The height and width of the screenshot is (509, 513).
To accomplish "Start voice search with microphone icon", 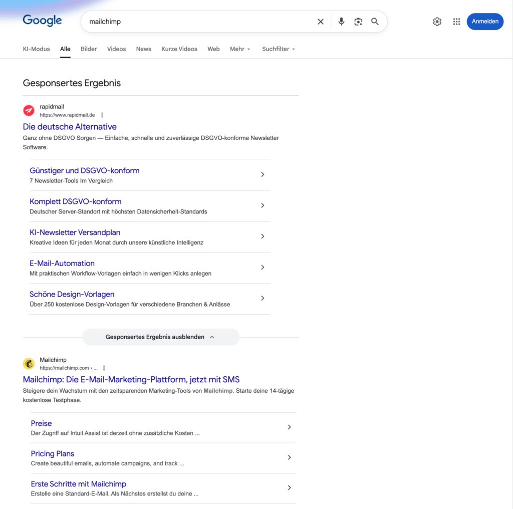I will click(341, 22).
